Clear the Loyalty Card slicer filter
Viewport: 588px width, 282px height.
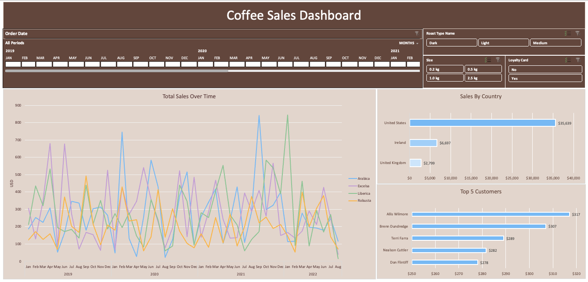[578, 60]
